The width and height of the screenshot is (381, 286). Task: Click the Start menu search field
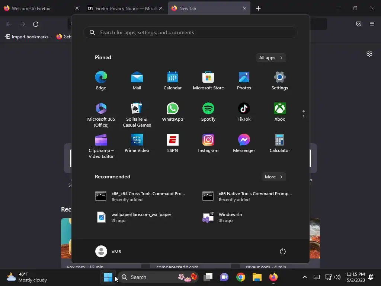[190, 32]
